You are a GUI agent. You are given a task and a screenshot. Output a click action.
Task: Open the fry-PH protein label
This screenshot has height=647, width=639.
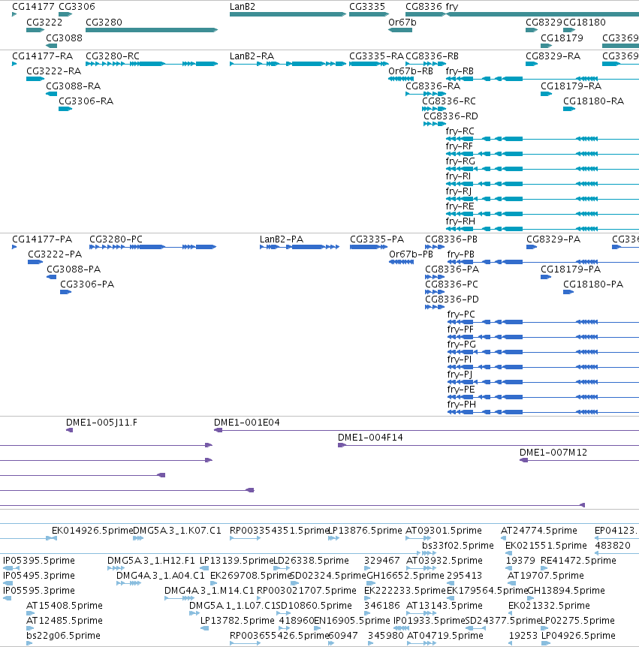click(x=462, y=405)
